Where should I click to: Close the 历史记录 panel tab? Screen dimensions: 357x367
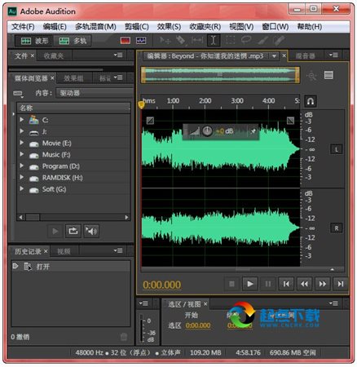point(46,251)
